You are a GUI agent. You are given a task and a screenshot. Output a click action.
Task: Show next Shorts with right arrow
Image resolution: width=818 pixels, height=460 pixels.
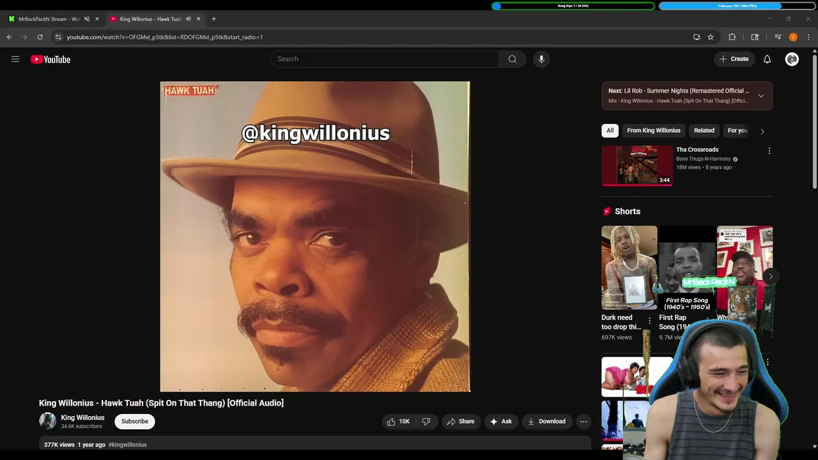(x=770, y=277)
